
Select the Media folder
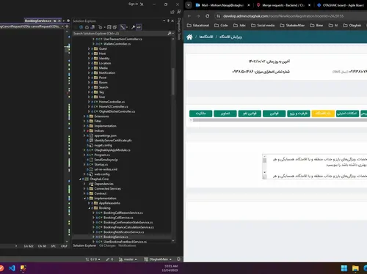(x=103, y=68)
